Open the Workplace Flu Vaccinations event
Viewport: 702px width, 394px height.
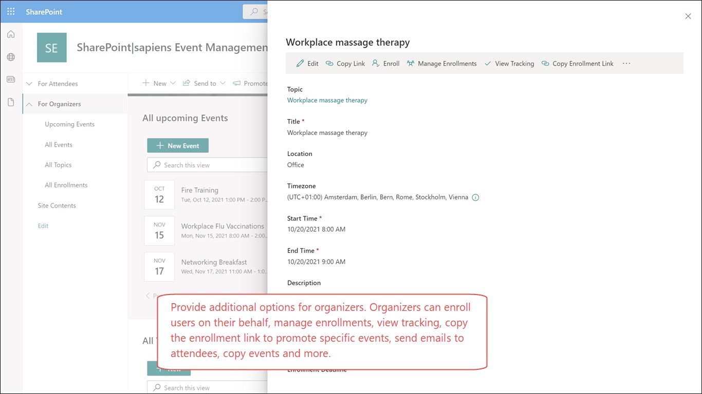[223, 226]
